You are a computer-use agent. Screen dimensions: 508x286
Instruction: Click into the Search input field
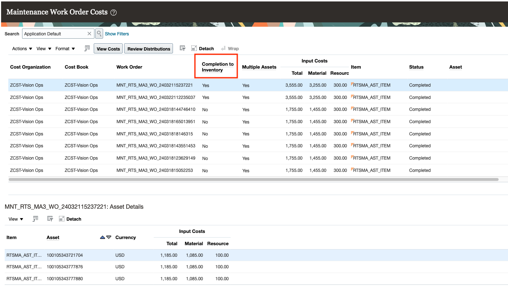coord(55,34)
